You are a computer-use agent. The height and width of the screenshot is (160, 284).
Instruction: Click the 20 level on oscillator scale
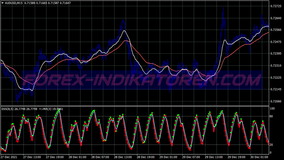pyautogui.click(x=271, y=145)
